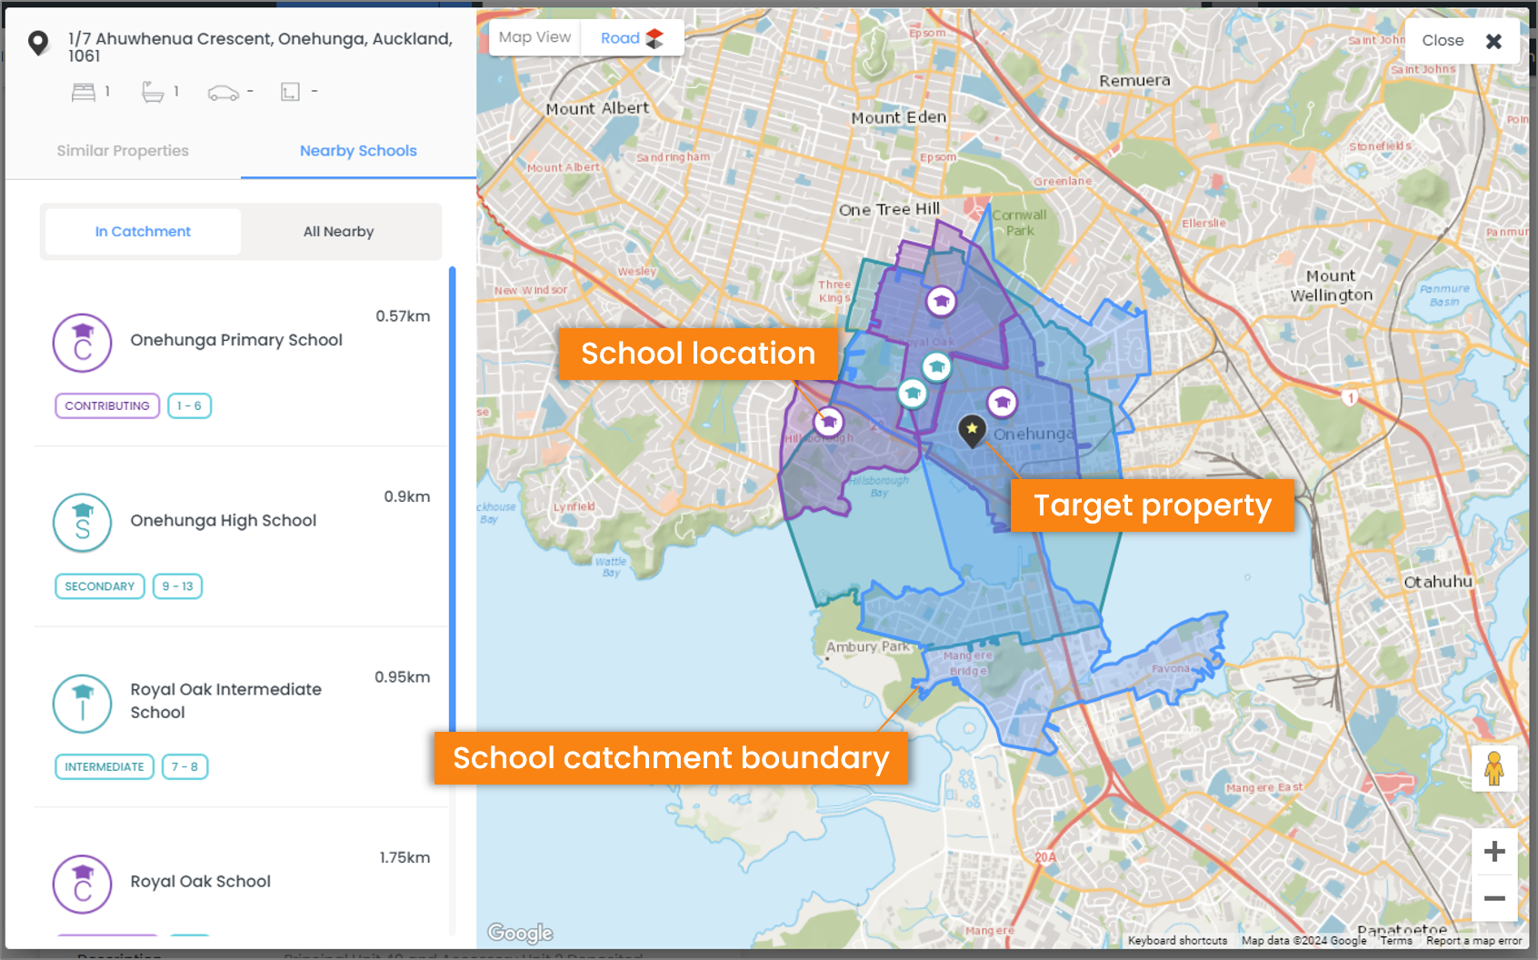The width and height of the screenshot is (1538, 960).
Task: Switch to Nearby Schools tab
Action: [x=358, y=151]
